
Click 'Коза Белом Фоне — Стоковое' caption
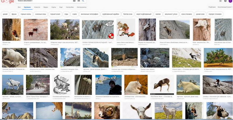point(162,96)
